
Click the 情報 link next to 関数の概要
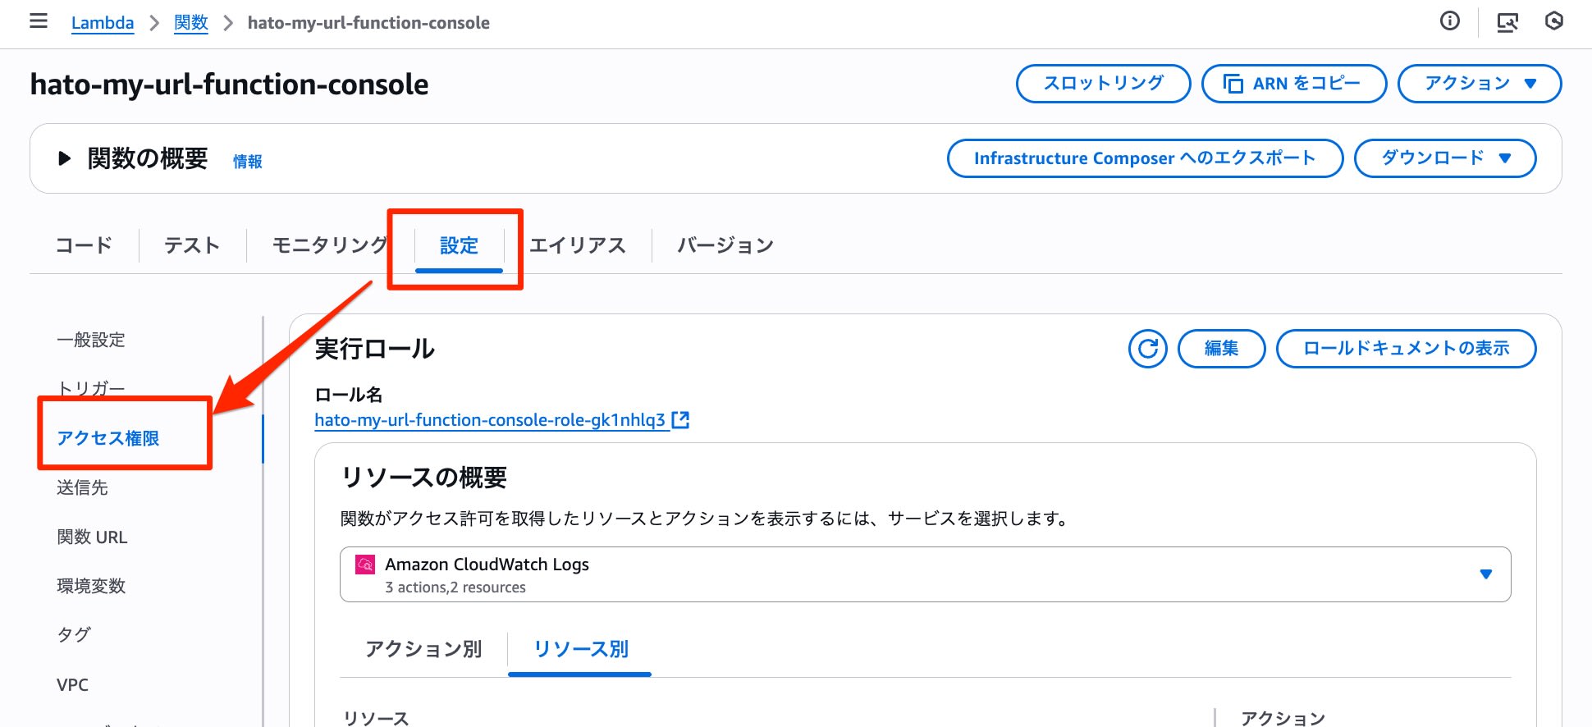tap(248, 162)
